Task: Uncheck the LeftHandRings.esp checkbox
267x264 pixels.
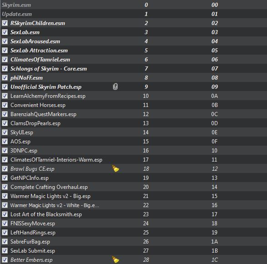Action: pyautogui.click(x=5, y=233)
